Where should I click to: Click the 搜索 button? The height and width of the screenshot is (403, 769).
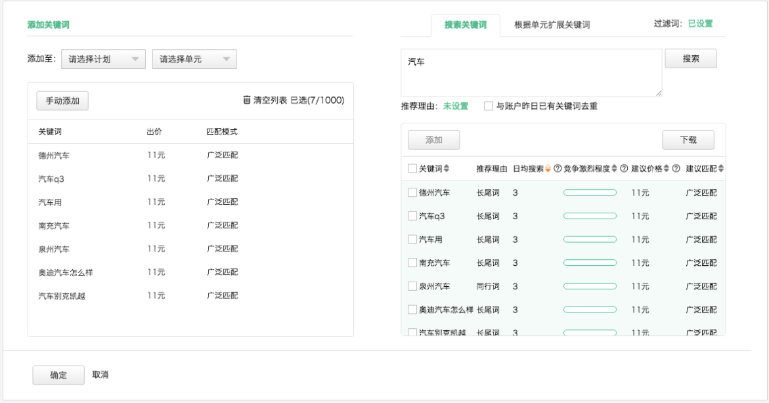click(x=691, y=59)
